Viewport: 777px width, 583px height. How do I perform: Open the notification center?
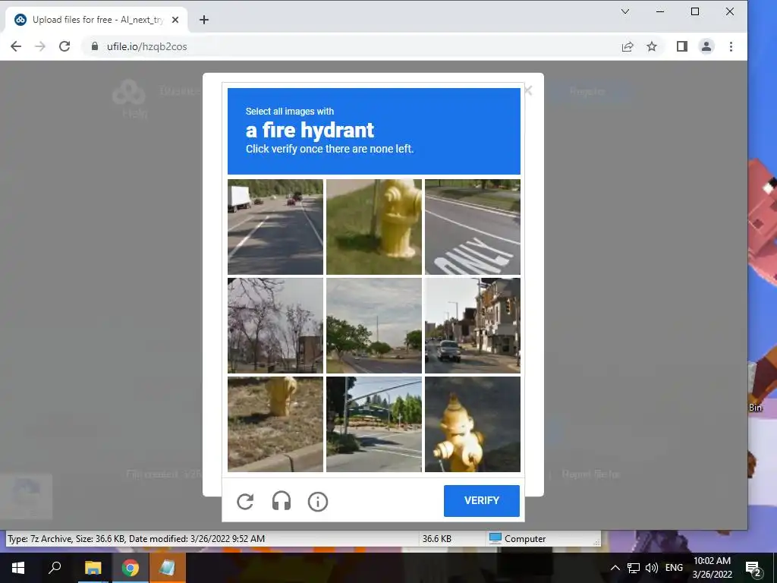[x=753, y=568]
